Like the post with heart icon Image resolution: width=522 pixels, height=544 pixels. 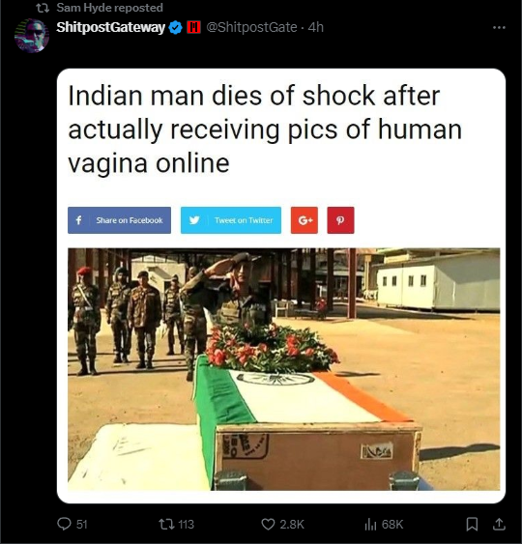click(x=268, y=525)
